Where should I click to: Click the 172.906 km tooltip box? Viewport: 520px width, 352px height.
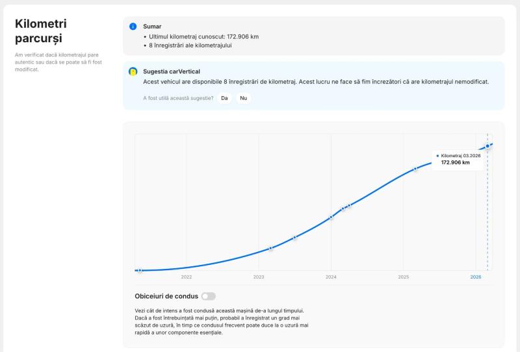[x=458, y=159]
